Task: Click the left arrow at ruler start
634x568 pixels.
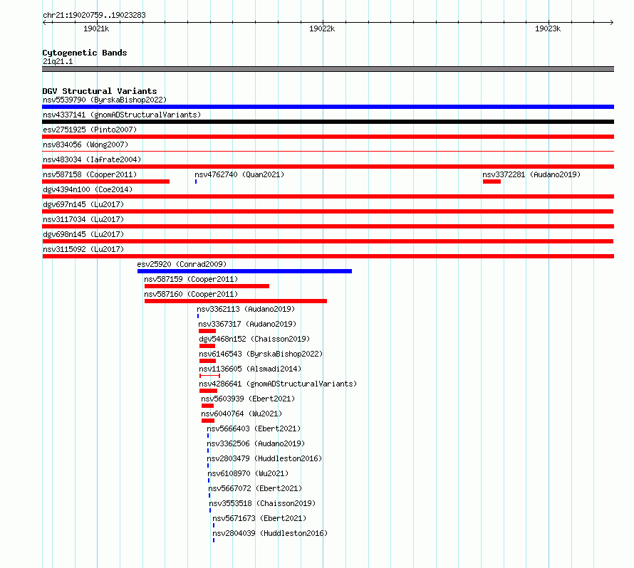Action: pyautogui.click(x=44, y=23)
